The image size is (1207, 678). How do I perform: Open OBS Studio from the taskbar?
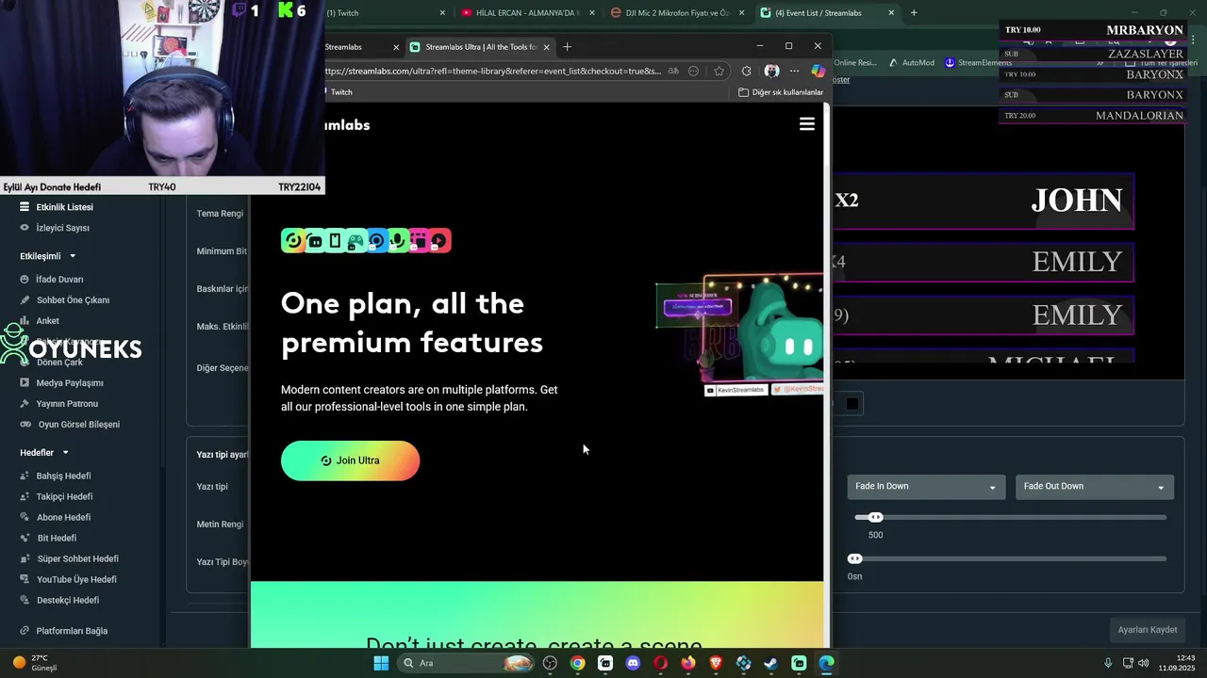(x=550, y=663)
